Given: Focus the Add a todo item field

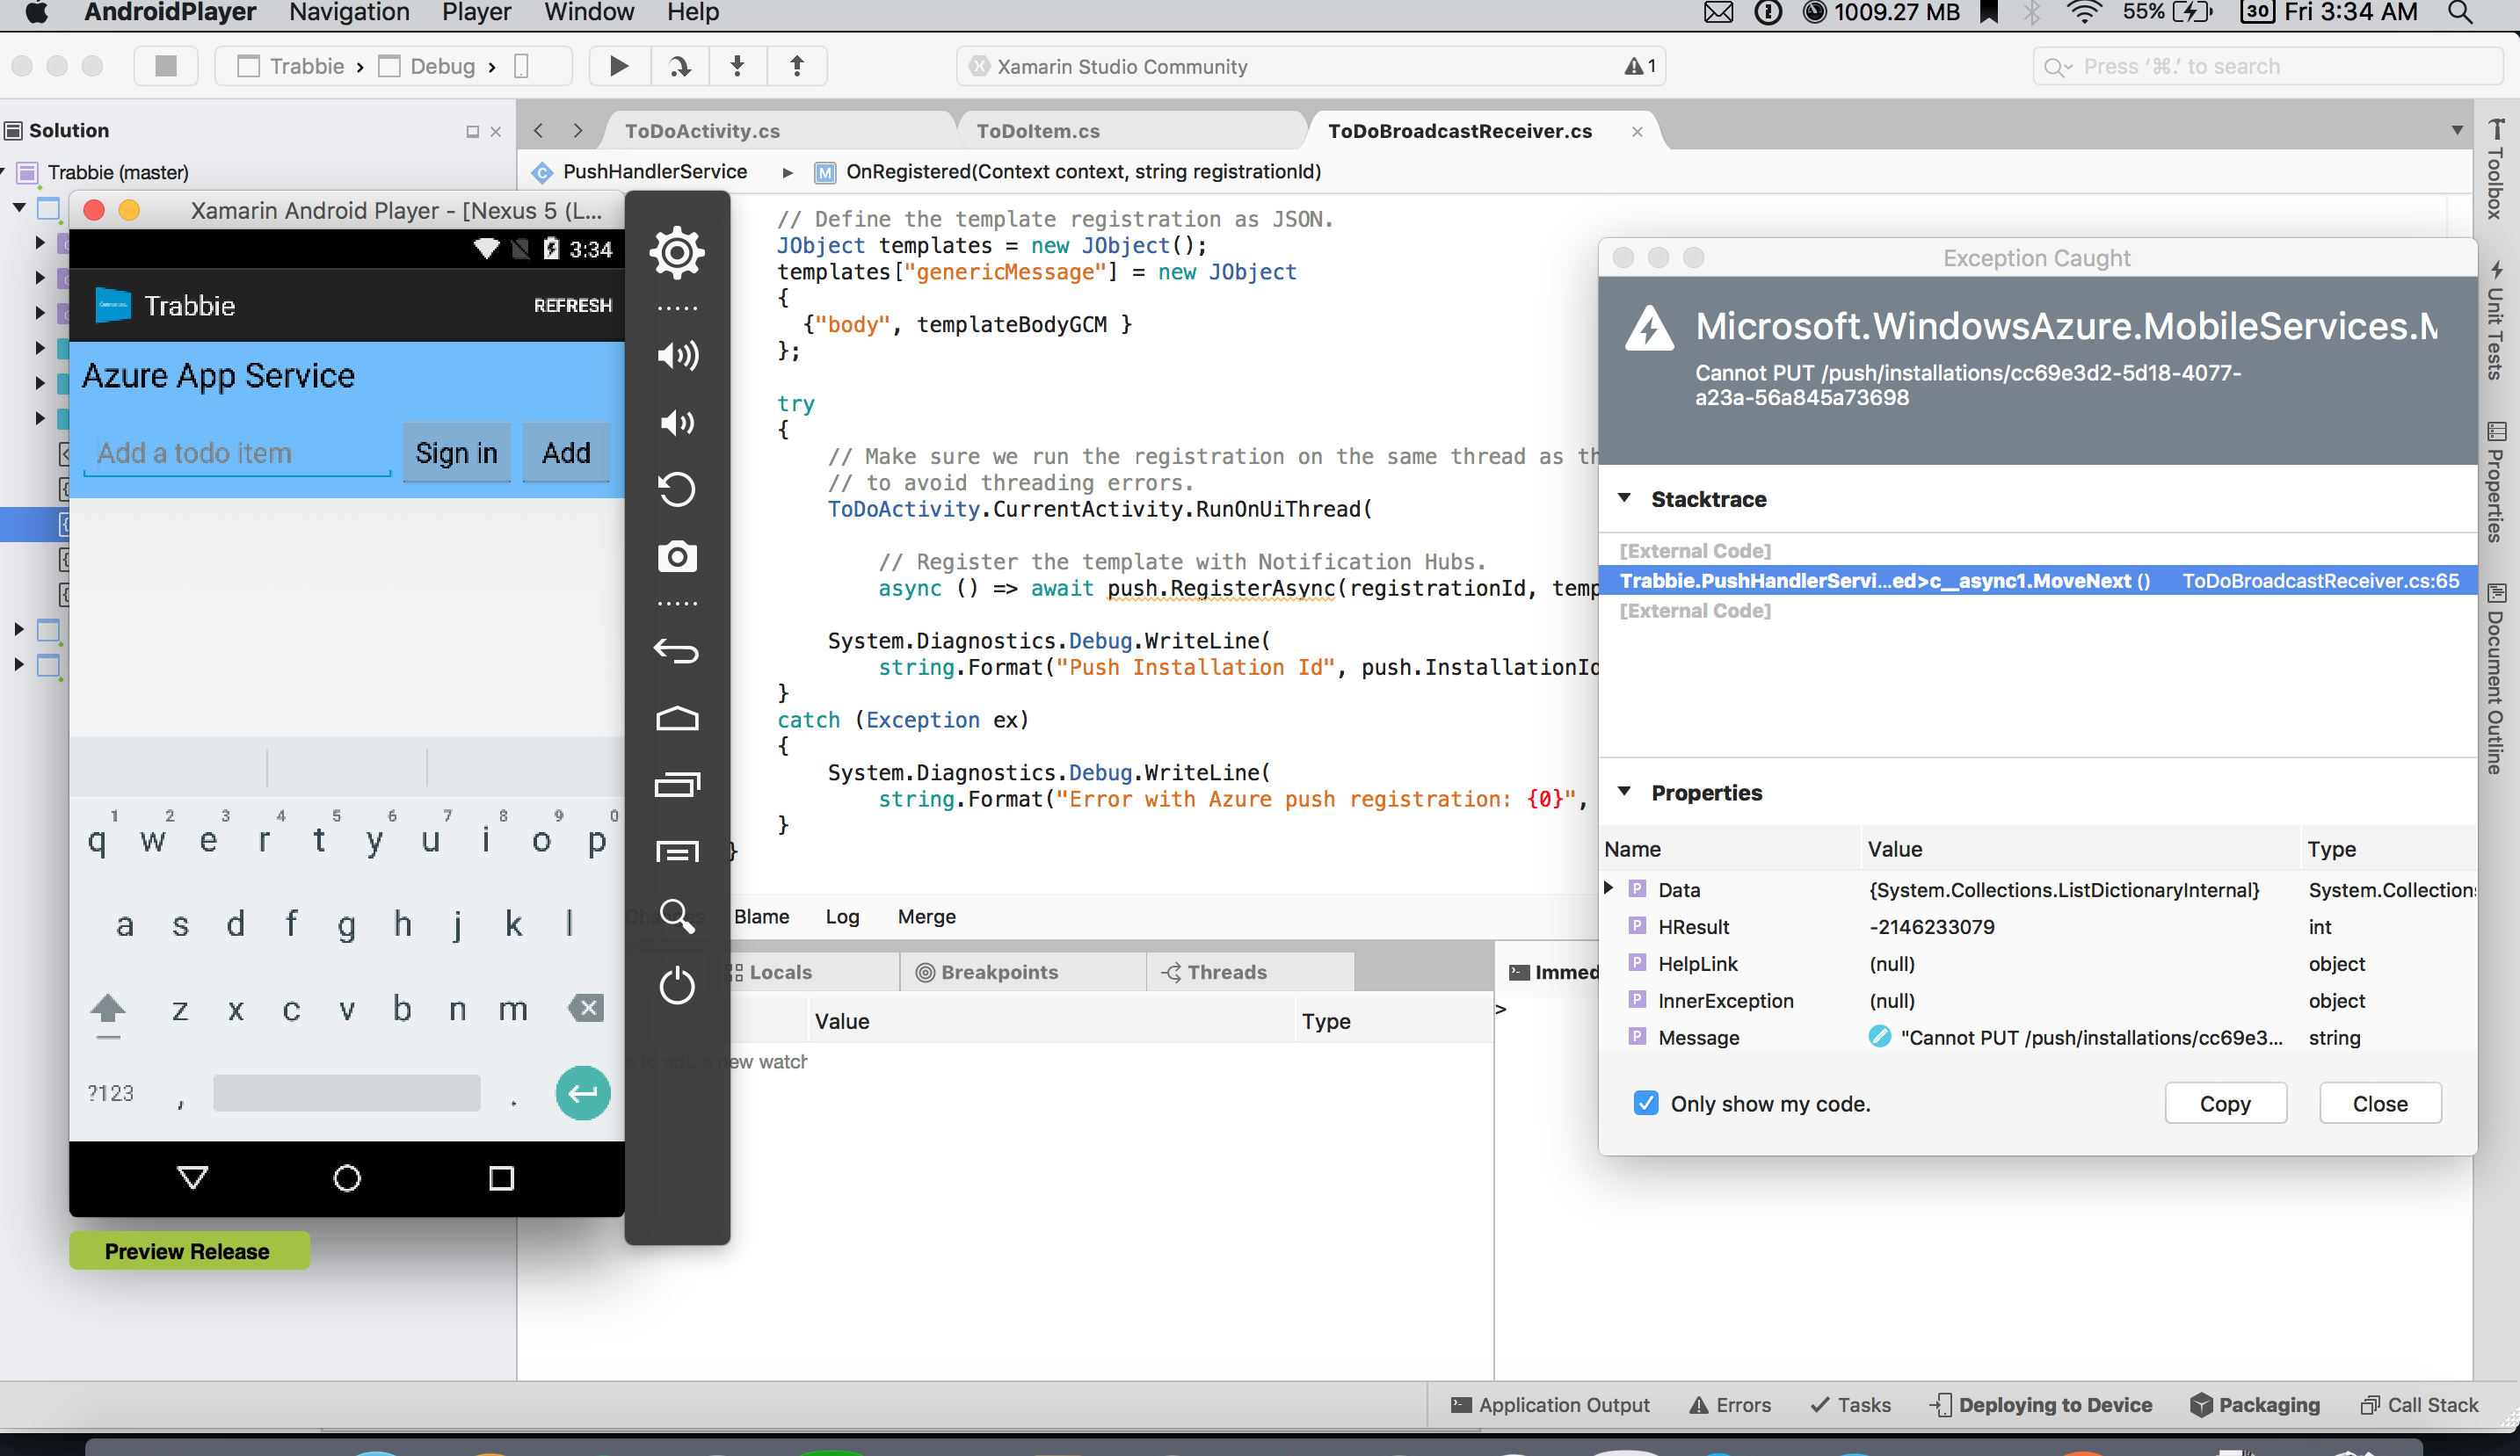Looking at the screenshot, I should point(238,453).
